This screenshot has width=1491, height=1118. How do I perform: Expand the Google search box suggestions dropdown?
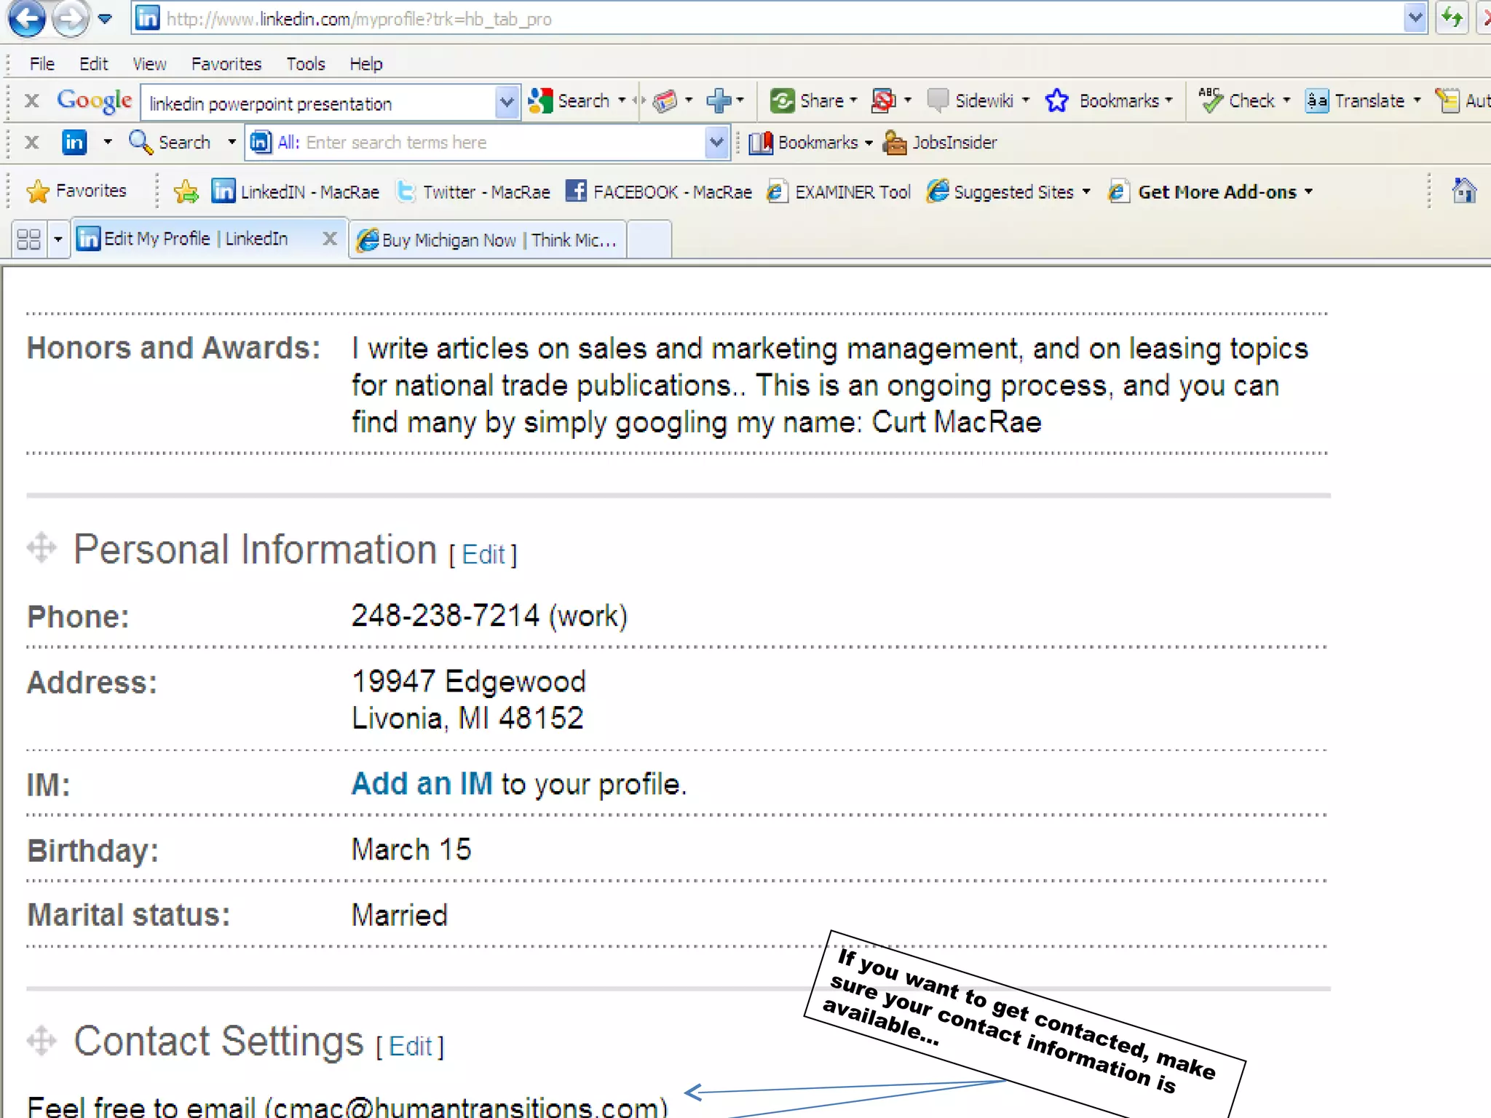pos(507,103)
